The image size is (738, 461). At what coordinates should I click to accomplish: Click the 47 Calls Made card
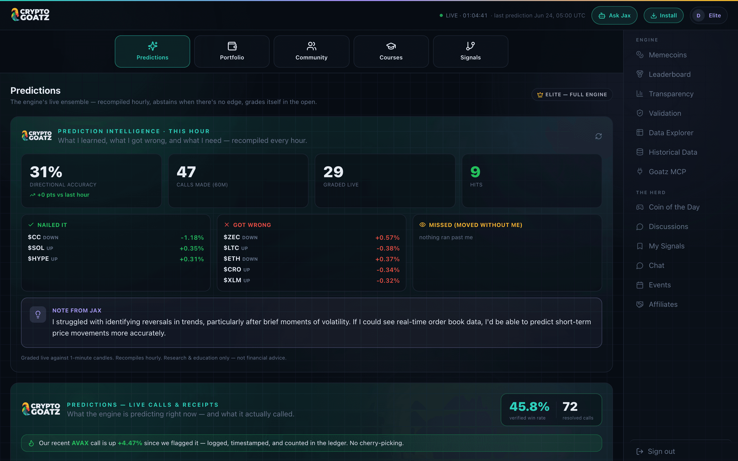[x=238, y=181]
